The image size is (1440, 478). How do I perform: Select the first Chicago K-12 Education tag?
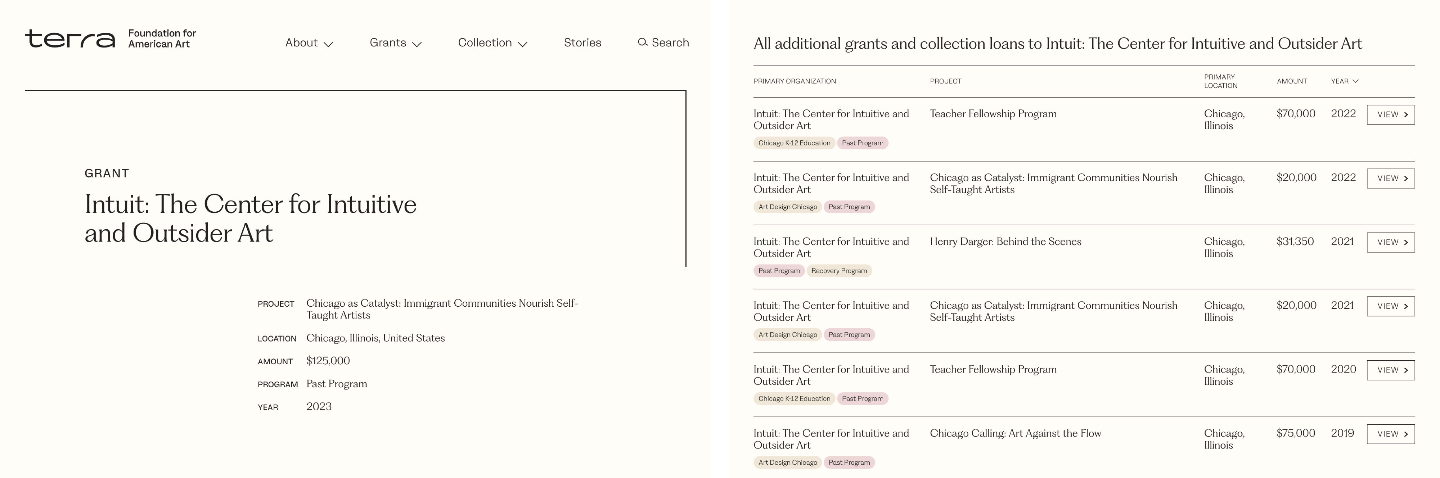coord(794,143)
